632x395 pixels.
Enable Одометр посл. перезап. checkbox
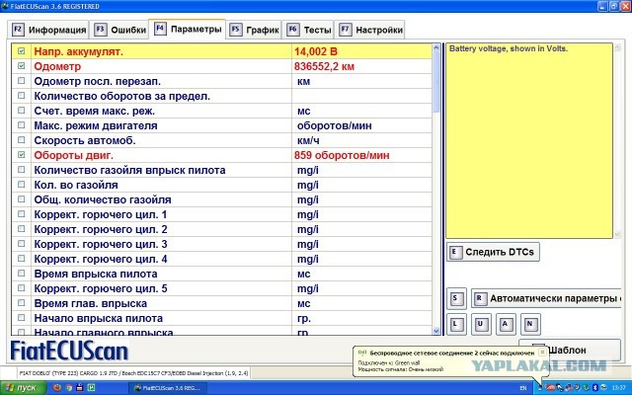pyautogui.click(x=22, y=81)
